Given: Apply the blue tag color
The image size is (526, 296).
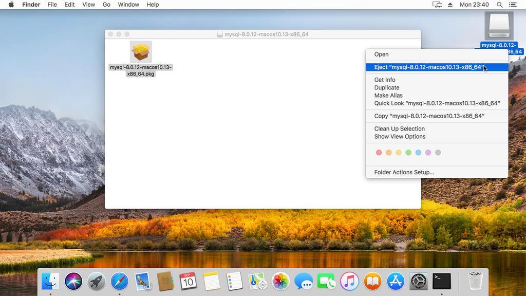Looking at the screenshot, I should 418,153.
